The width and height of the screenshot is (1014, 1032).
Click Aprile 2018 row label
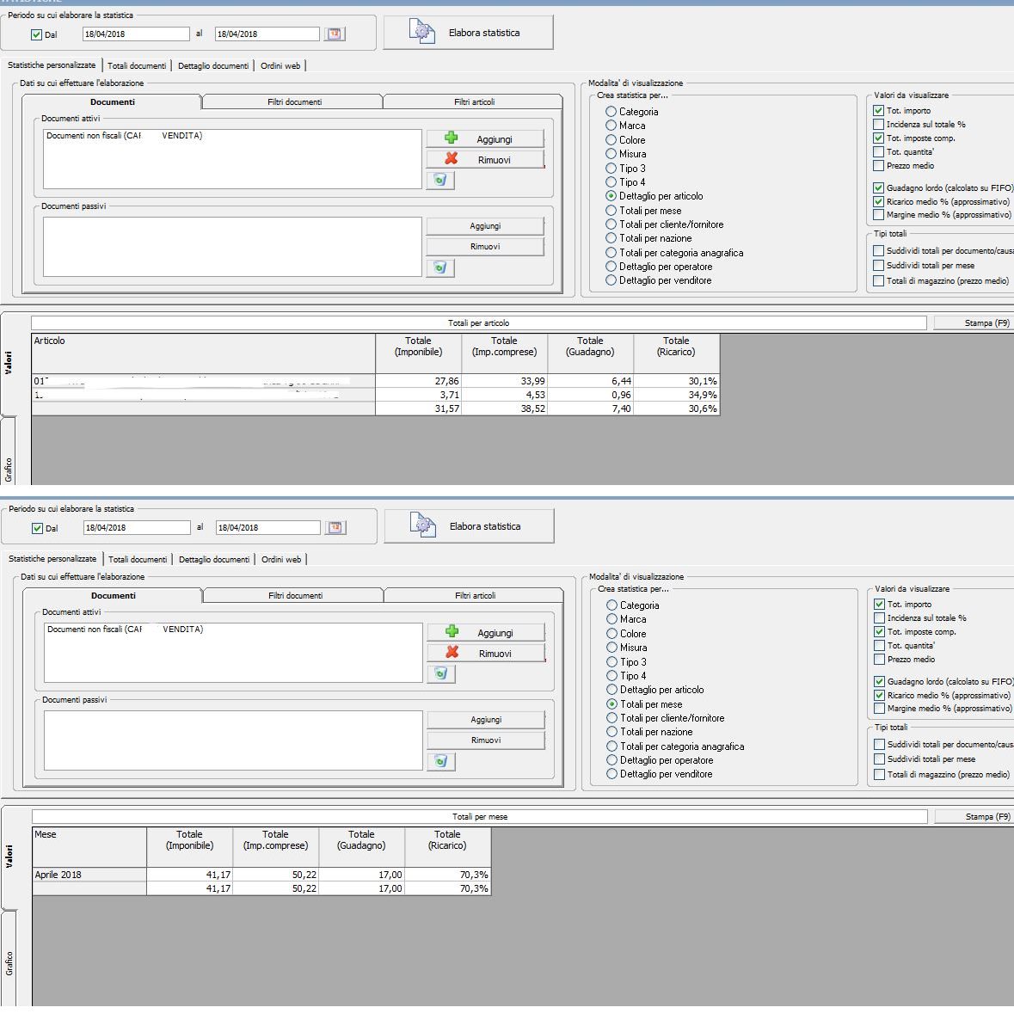pos(89,875)
